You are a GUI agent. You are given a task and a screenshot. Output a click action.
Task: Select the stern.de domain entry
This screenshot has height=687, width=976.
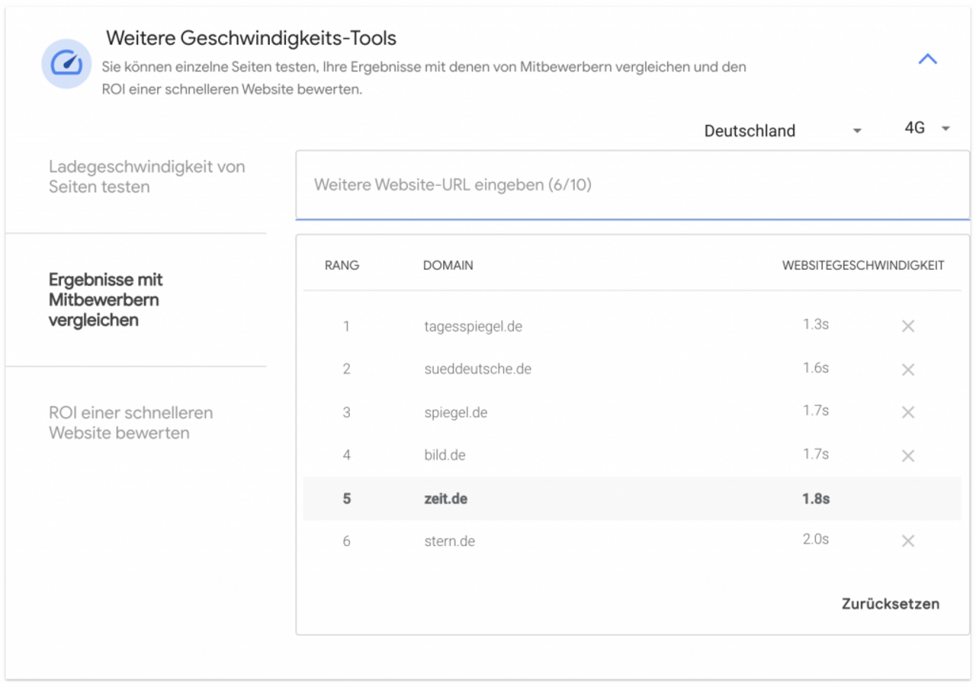tap(449, 542)
